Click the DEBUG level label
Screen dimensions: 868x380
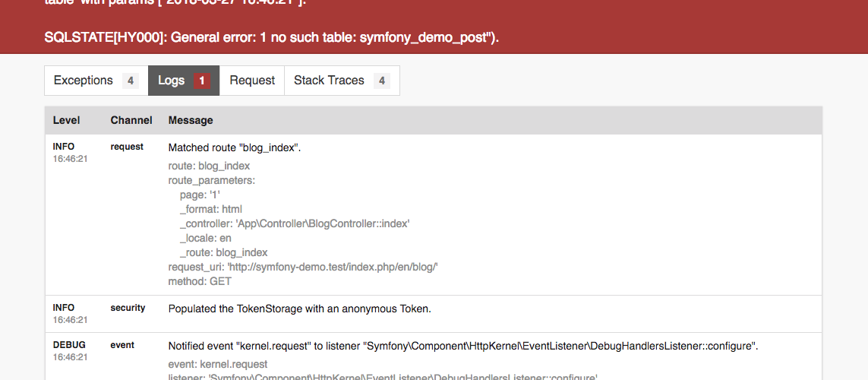coord(69,344)
